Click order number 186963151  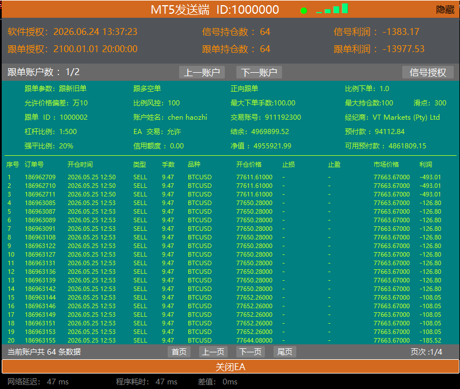40,323
